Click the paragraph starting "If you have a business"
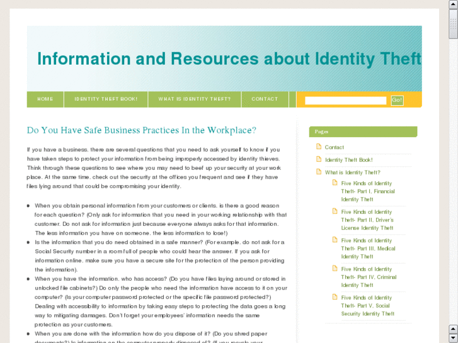 coord(154,168)
